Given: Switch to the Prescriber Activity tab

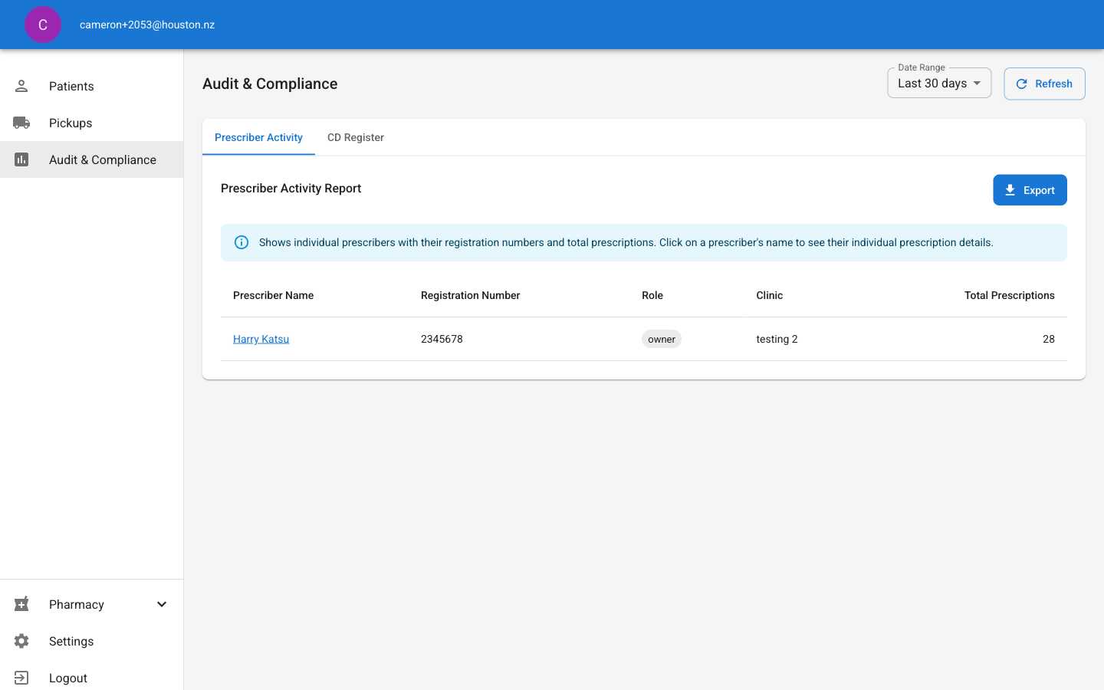Looking at the screenshot, I should tap(258, 137).
